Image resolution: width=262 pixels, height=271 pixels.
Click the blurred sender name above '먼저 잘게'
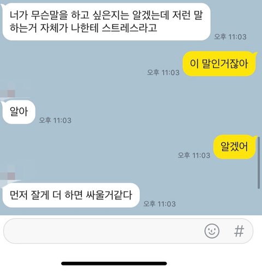point(8,176)
